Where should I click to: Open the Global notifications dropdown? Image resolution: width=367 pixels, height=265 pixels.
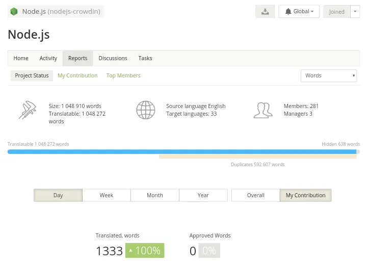299,12
